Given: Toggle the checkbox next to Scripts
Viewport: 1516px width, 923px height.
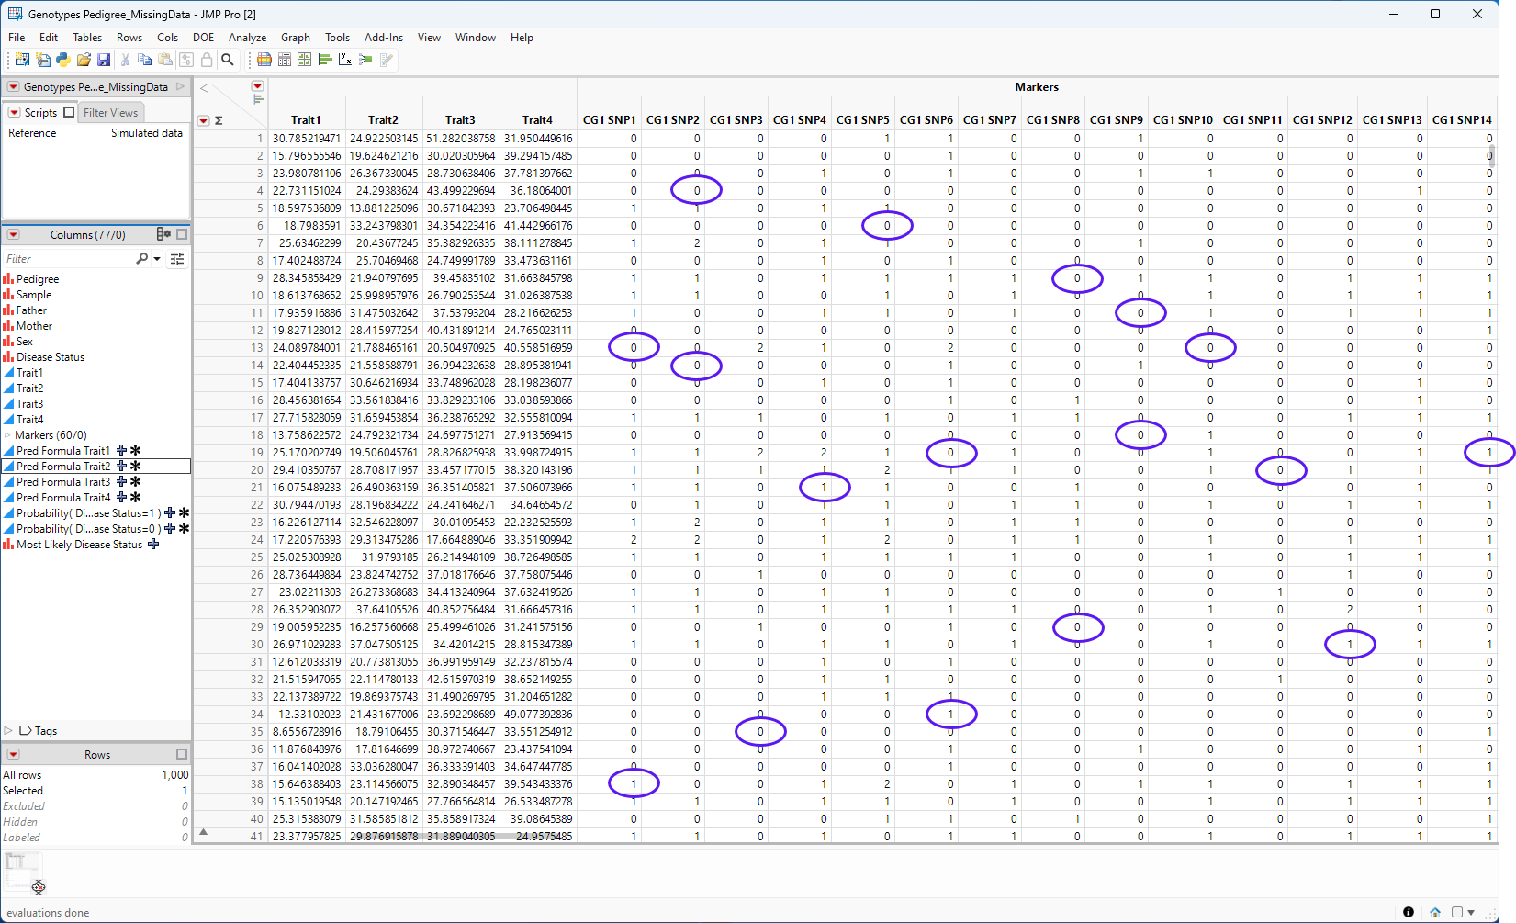Looking at the screenshot, I should [x=69, y=112].
